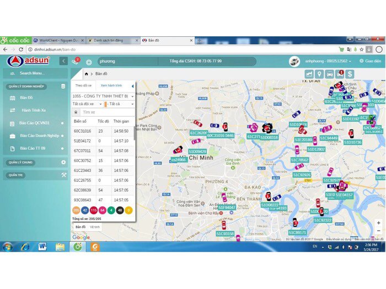Collapse vehicle panel with blue left arrow
This screenshot has height=289, width=386.
click(x=133, y=86)
